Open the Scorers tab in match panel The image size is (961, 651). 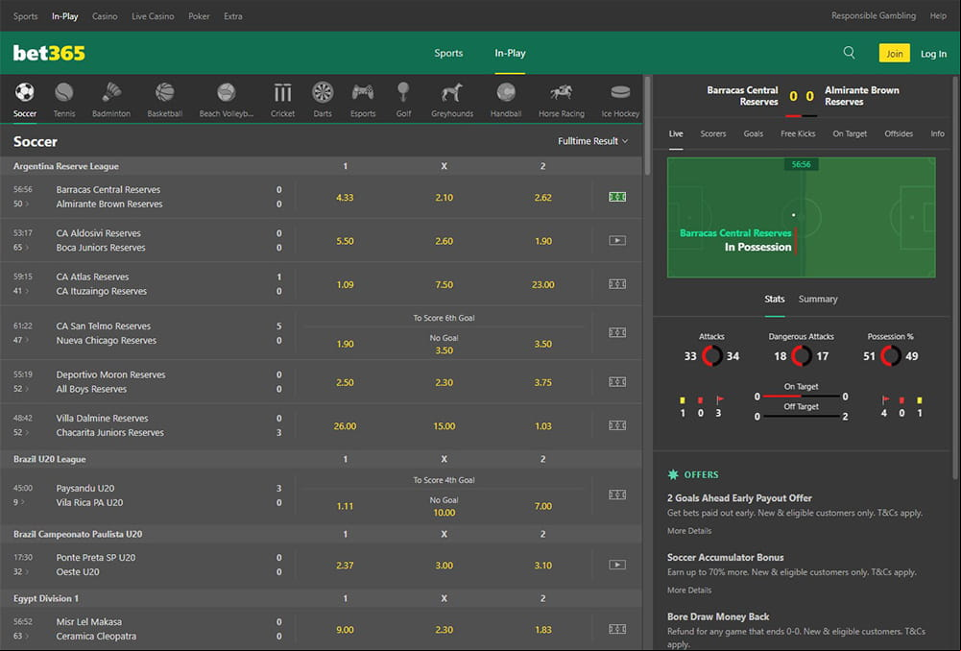[x=712, y=133]
